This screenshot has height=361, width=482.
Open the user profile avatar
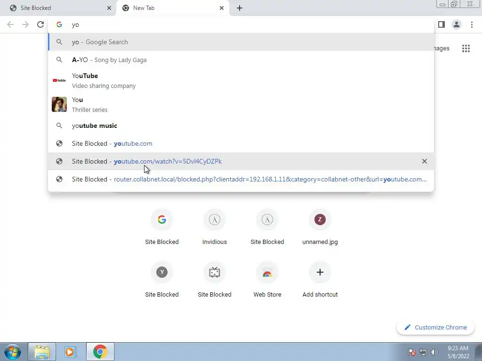[x=457, y=24]
